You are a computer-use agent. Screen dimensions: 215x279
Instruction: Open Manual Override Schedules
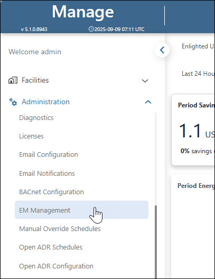(x=60, y=228)
